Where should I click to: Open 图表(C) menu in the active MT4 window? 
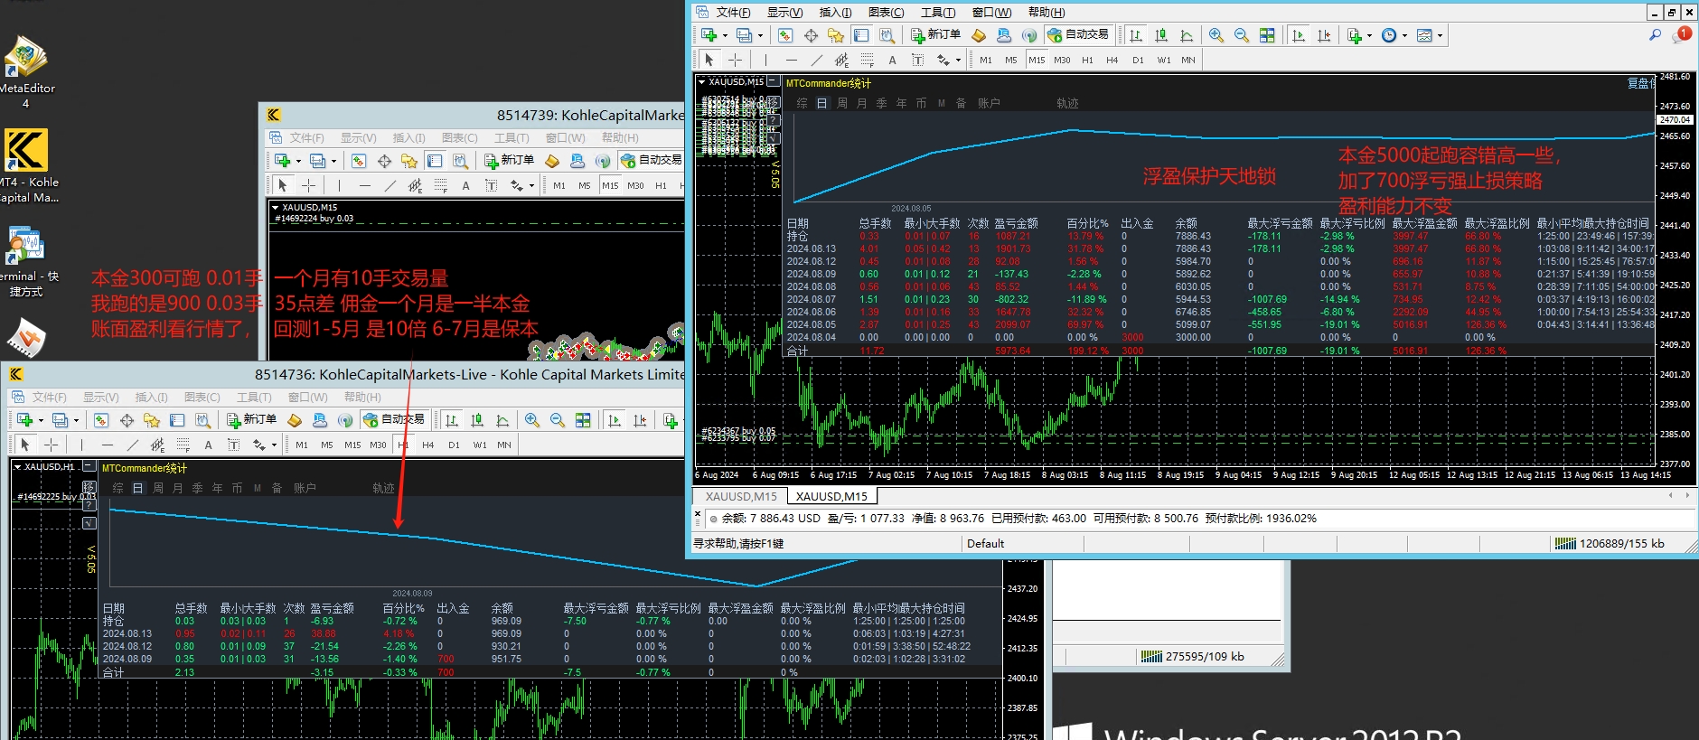885,13
